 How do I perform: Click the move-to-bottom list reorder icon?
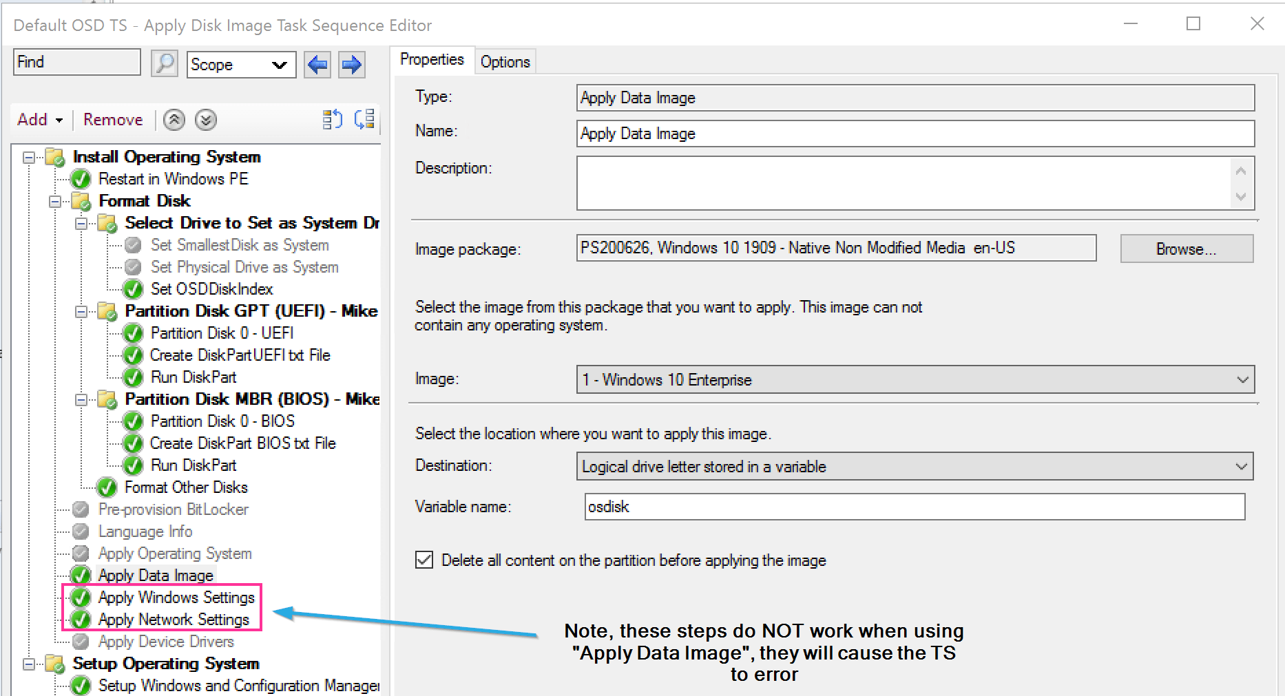[364, 119]
